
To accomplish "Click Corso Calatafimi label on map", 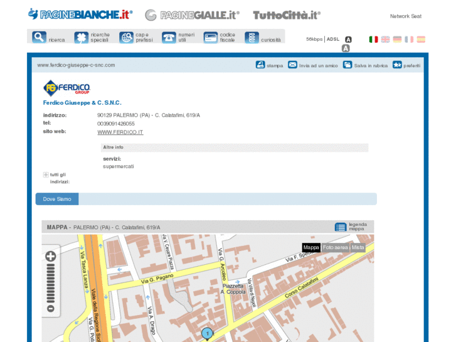I will pyautogui.click(x=302, y=287).
